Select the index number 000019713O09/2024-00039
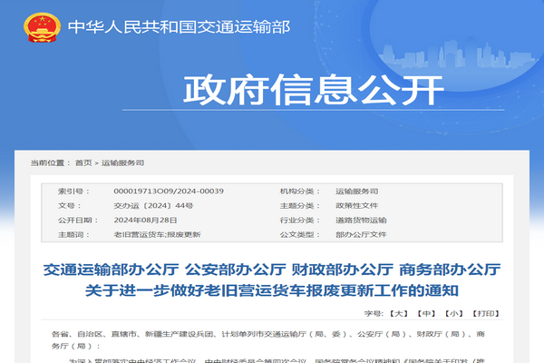 point(169,191)
